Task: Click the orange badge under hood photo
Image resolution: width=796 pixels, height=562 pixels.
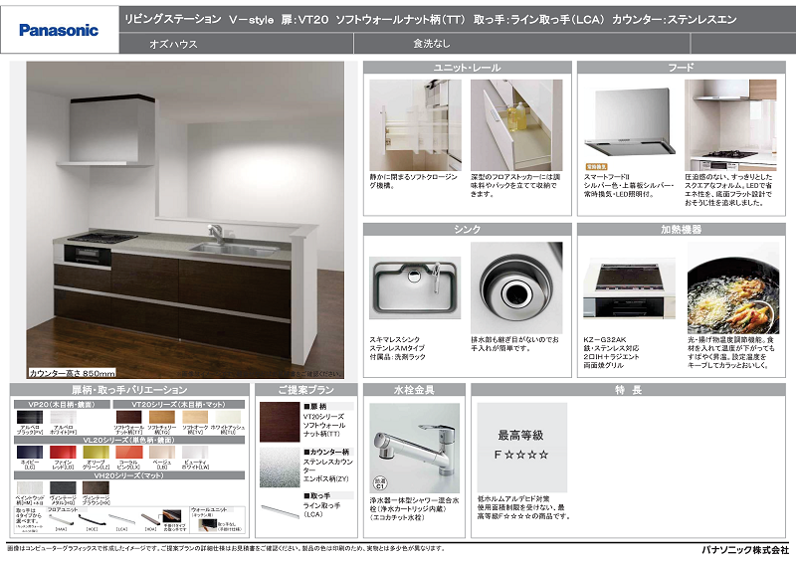Action: [596, 166]
